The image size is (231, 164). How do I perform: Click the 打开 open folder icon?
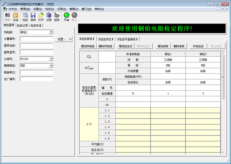pos(41,17)
